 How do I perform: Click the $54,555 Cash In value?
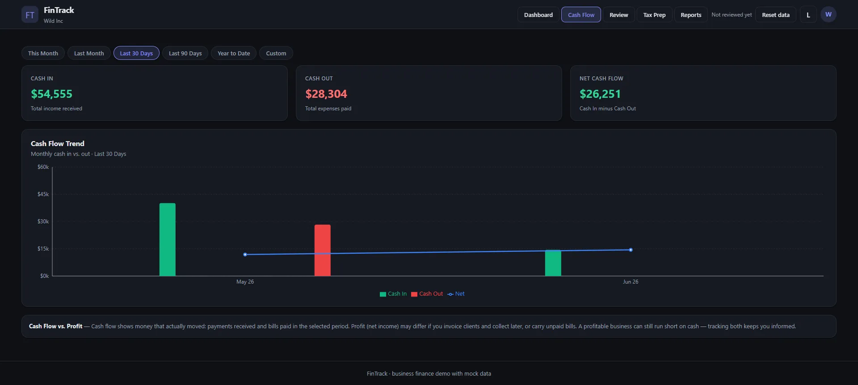51,94
